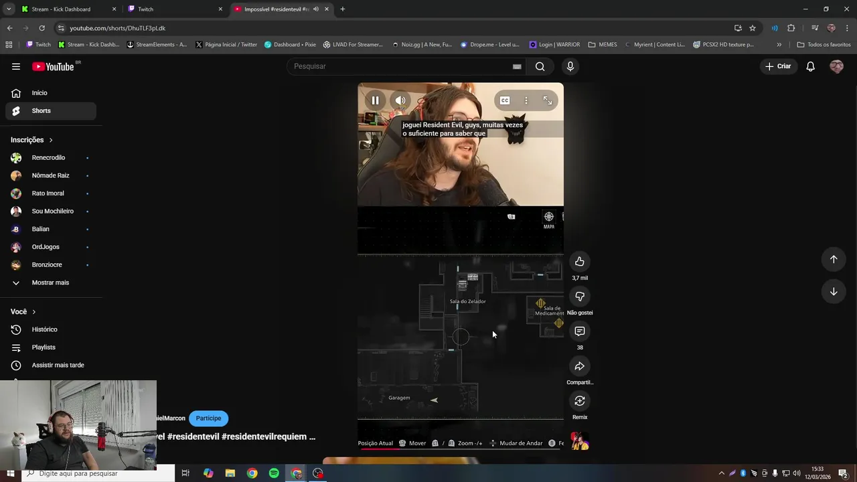Switch to the Twitch browser tab

175,9
